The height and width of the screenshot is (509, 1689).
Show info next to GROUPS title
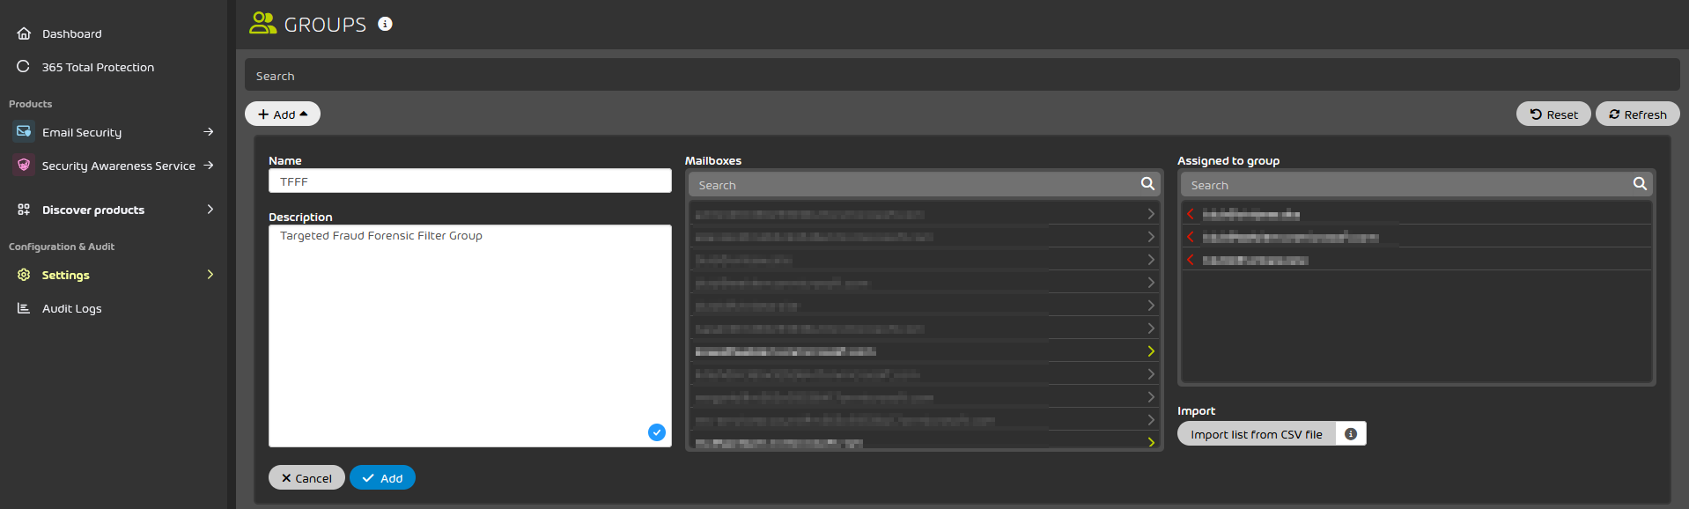[385, 24]
